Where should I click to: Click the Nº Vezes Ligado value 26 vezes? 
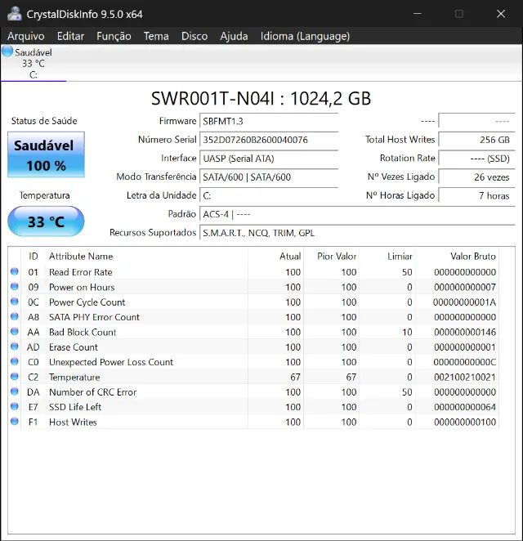click(x=476, y=177)
